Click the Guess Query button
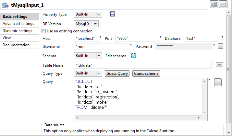Screen dimensions: 232x136 pyautogui.click(x=117, y=74)
